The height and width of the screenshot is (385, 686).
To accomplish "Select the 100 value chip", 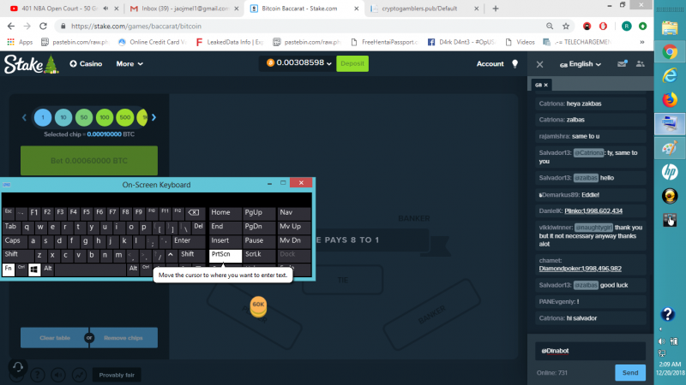I will (105, 117).
